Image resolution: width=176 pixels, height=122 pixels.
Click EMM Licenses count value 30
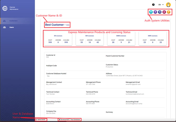pos(113,42)
